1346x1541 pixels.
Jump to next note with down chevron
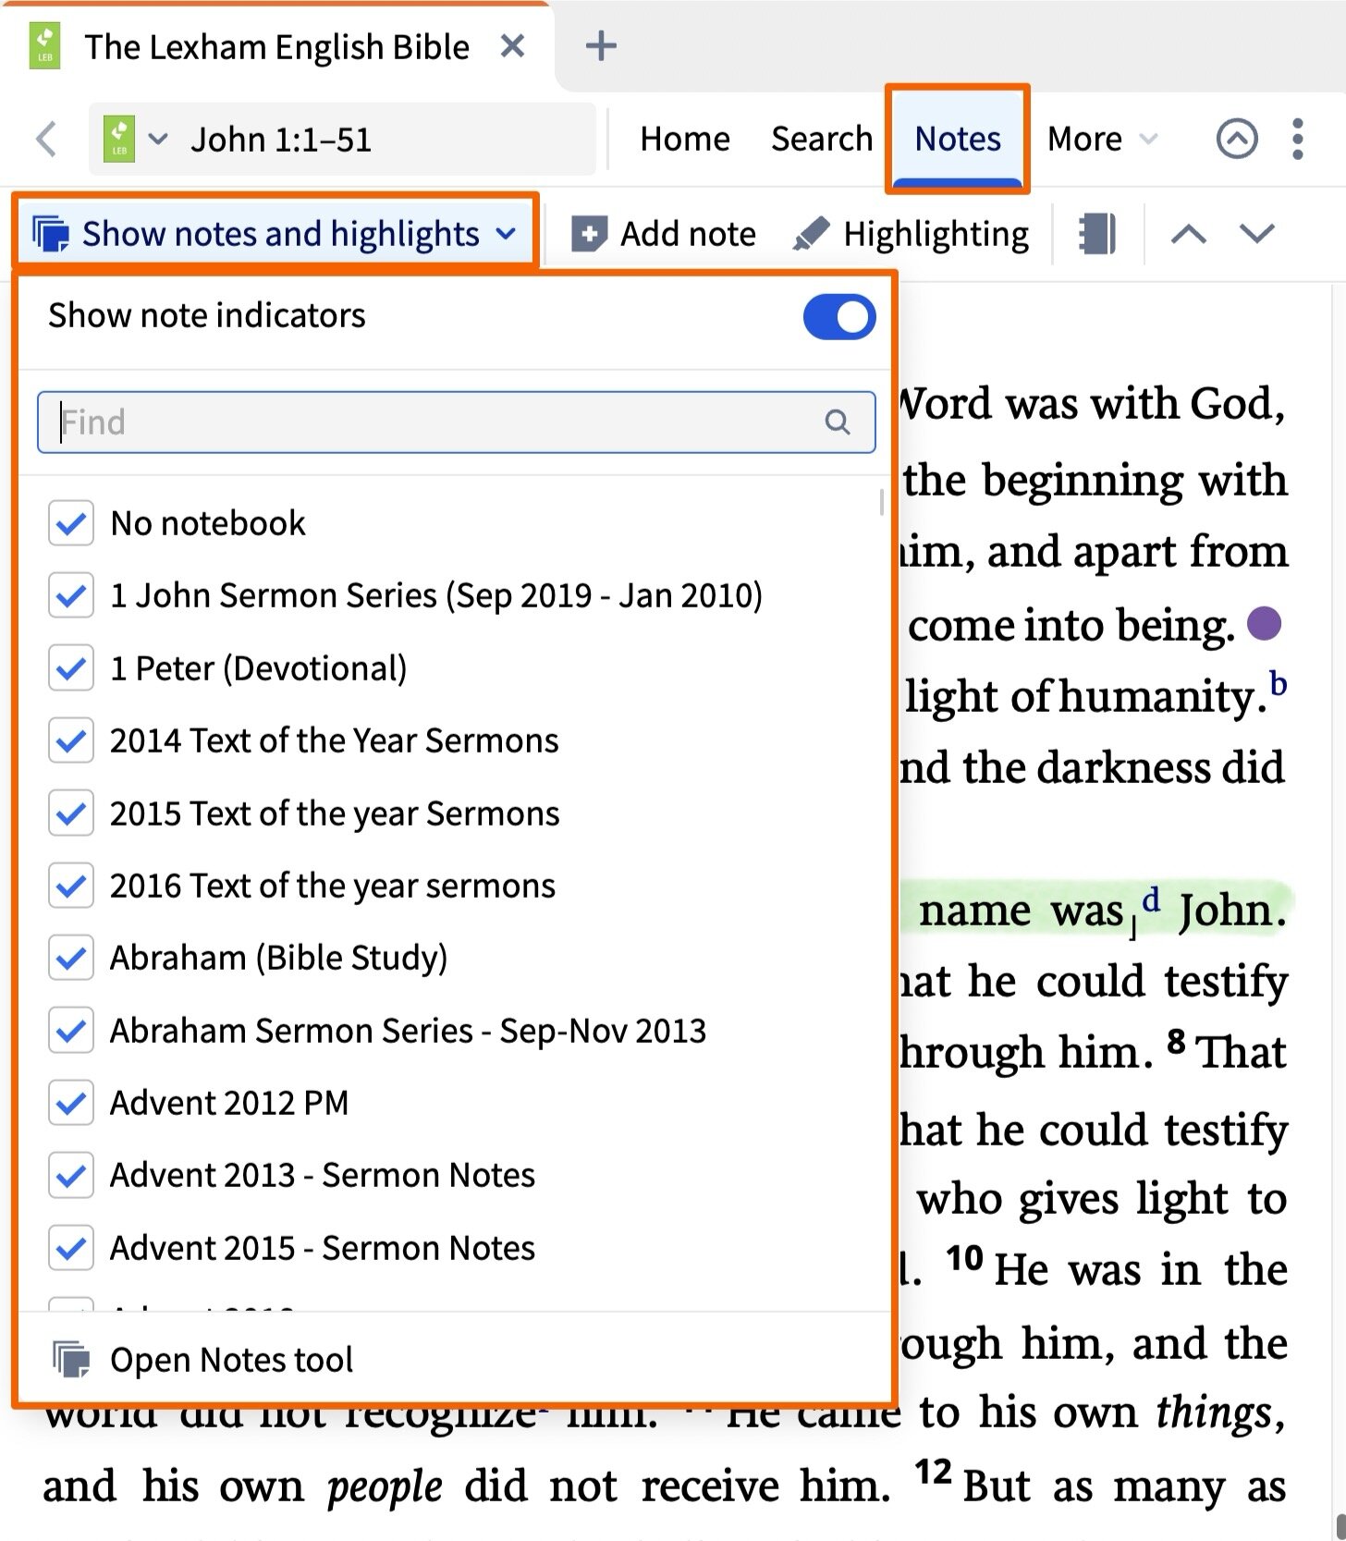pyautogui.click(x=1257, y=234)
